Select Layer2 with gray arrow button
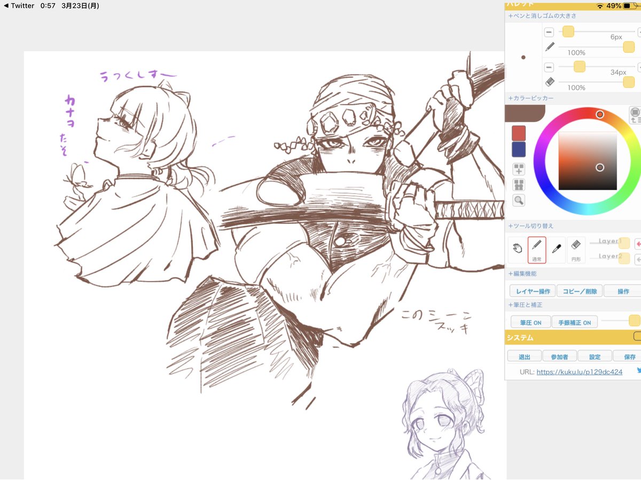The image size is (641, 480). (x=637, y=260)
